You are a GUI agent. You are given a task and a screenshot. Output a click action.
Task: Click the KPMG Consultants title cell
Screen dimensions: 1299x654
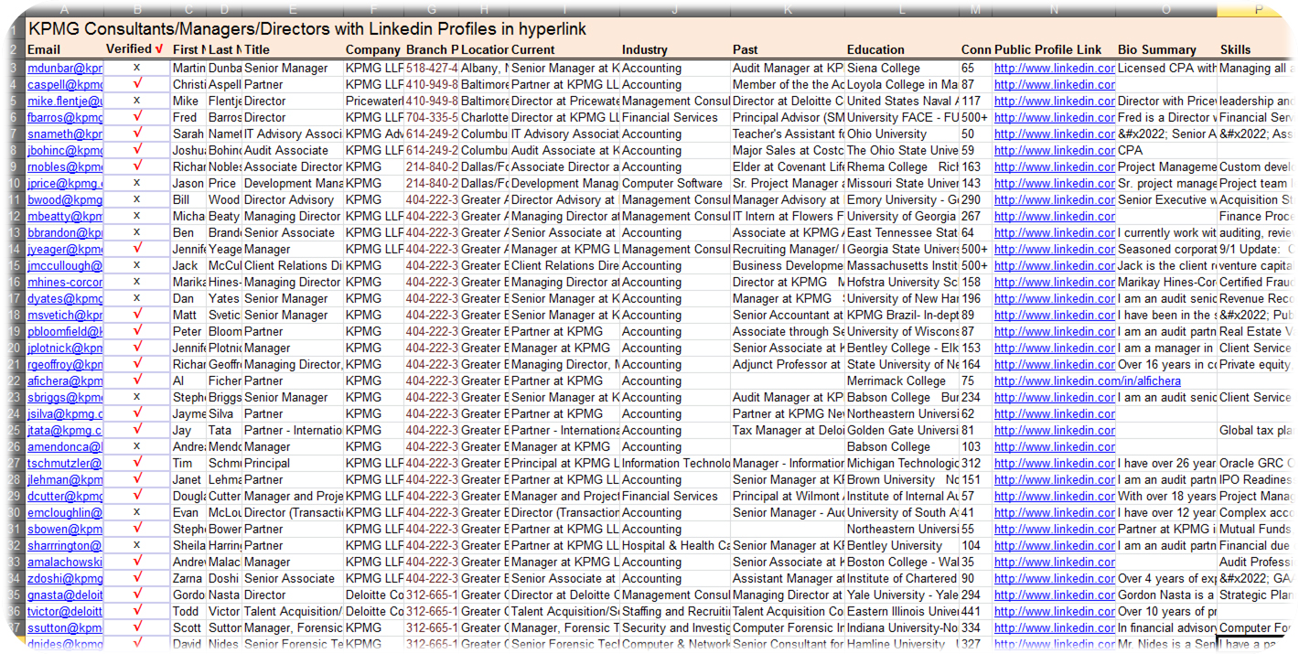pyautogui.click(x=307, y=29)
